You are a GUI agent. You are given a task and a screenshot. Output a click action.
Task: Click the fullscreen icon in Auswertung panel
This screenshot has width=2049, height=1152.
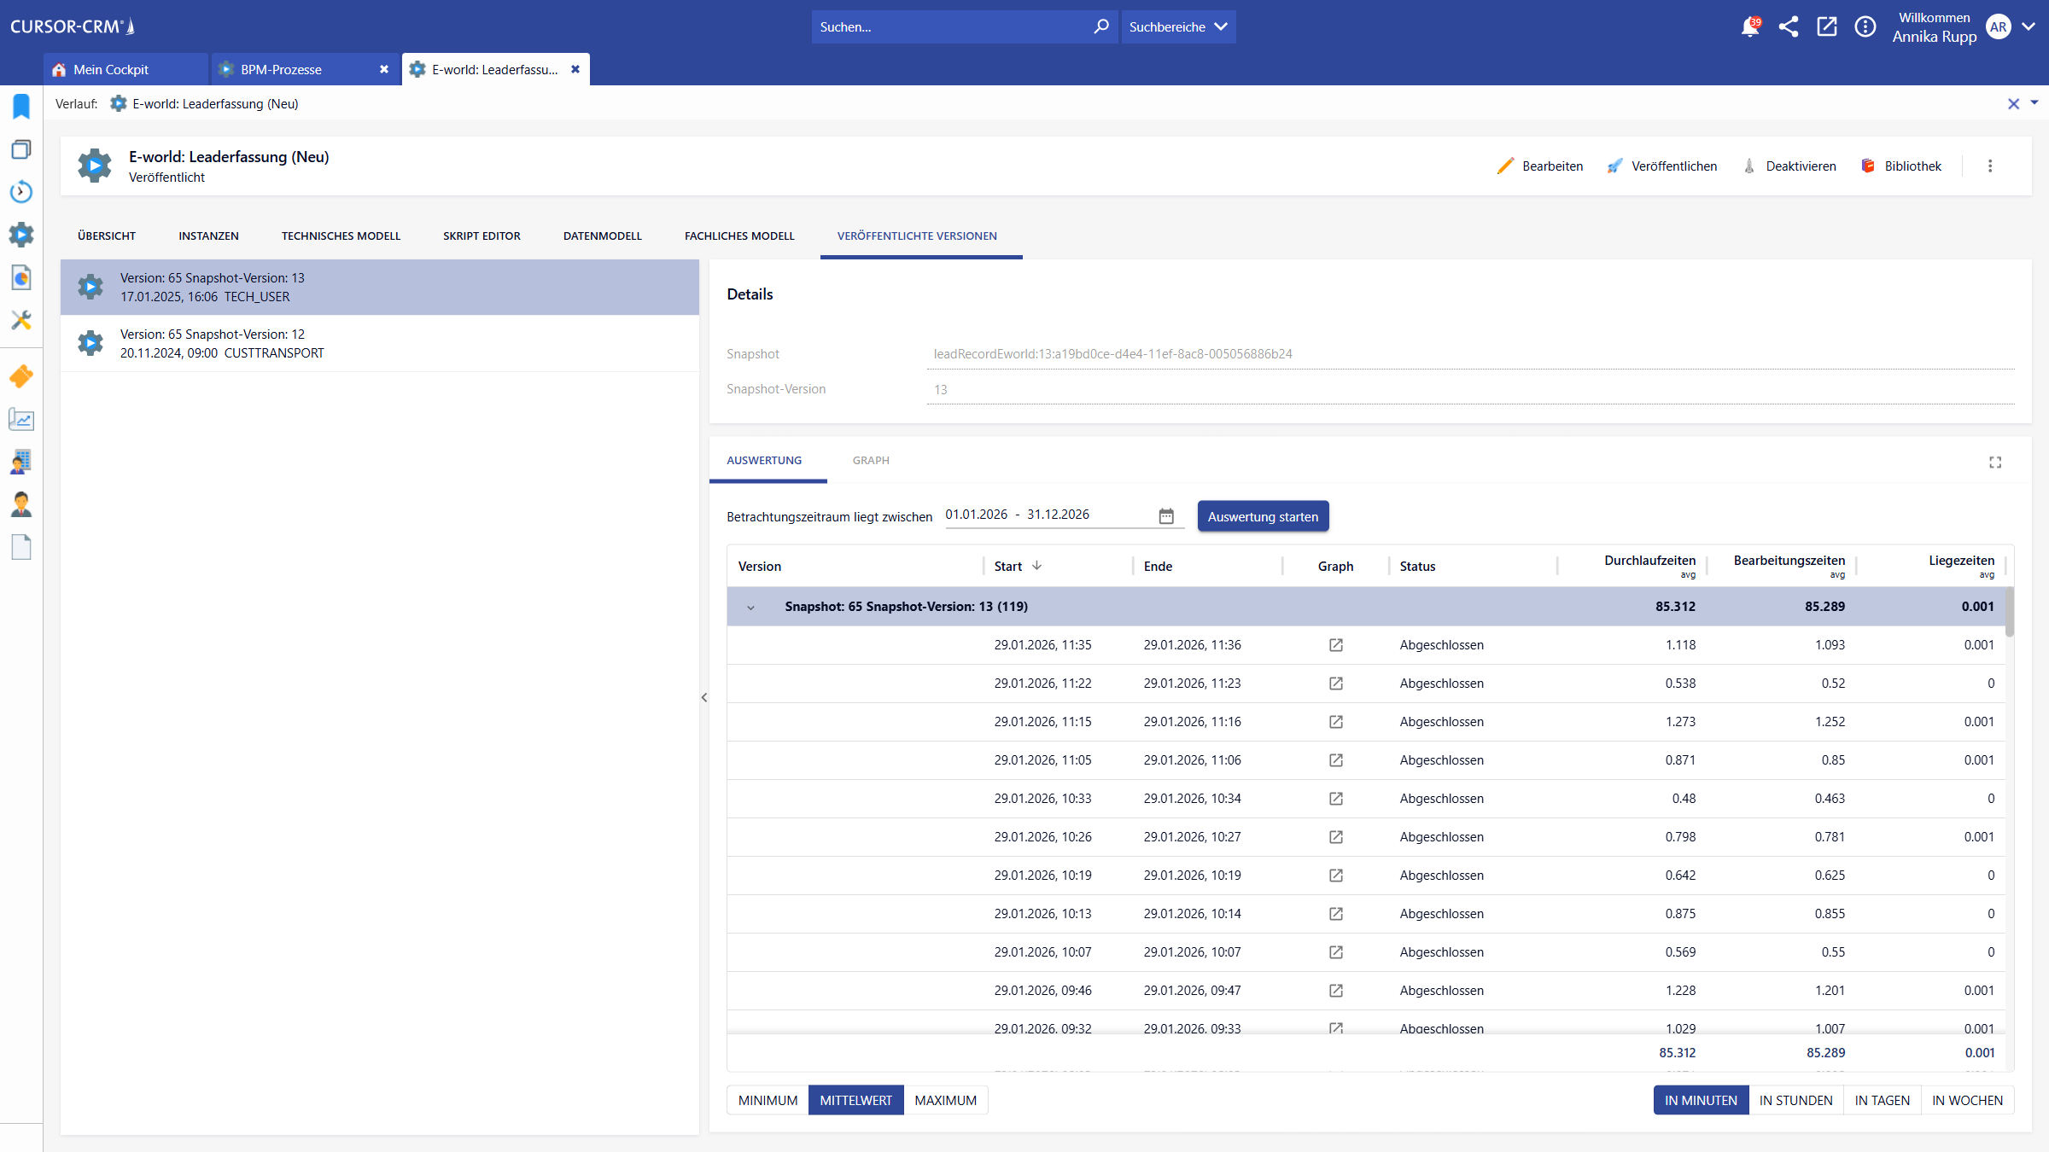1994,462
